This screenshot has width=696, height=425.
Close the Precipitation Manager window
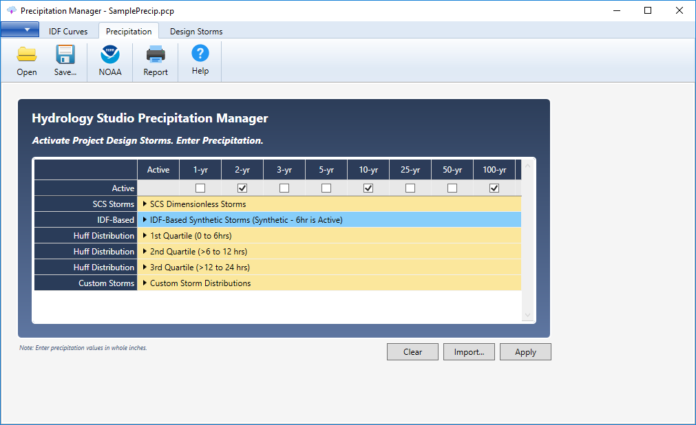[679, 10]
